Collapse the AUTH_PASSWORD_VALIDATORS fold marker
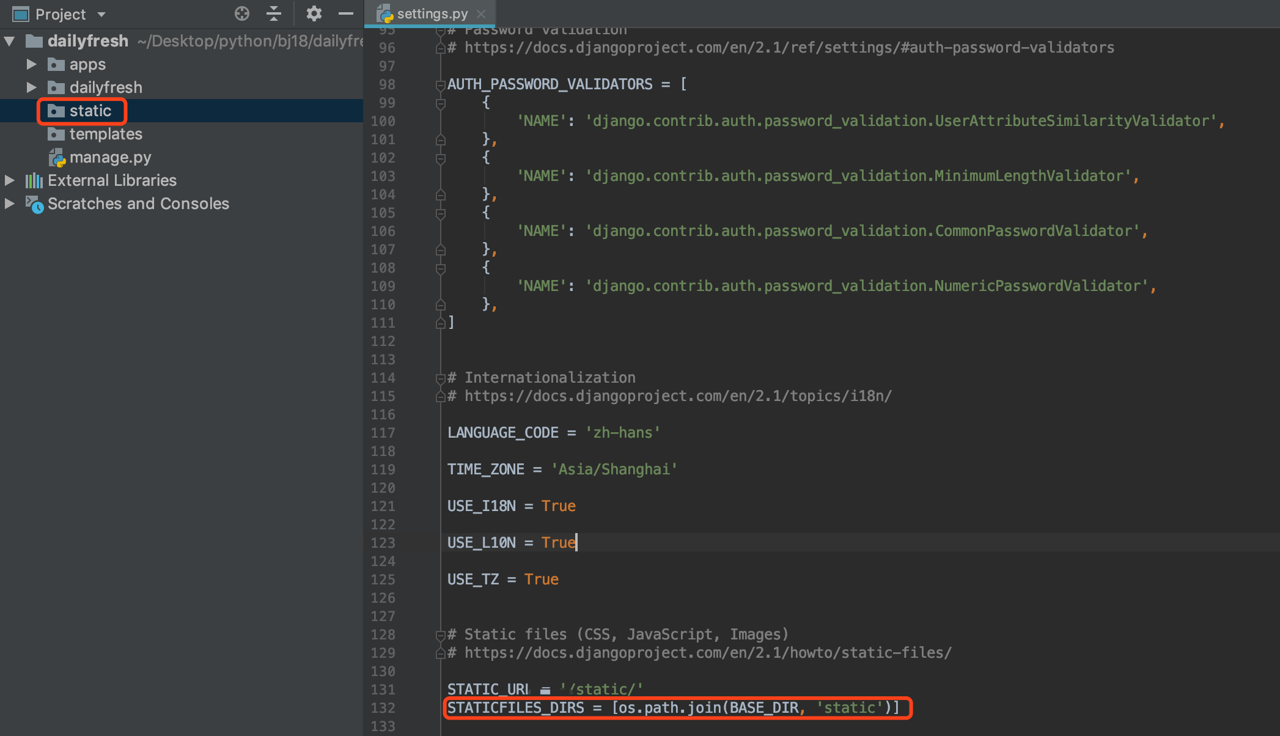Viewport: 1280px width, 736px height. [x=440, y=84]
